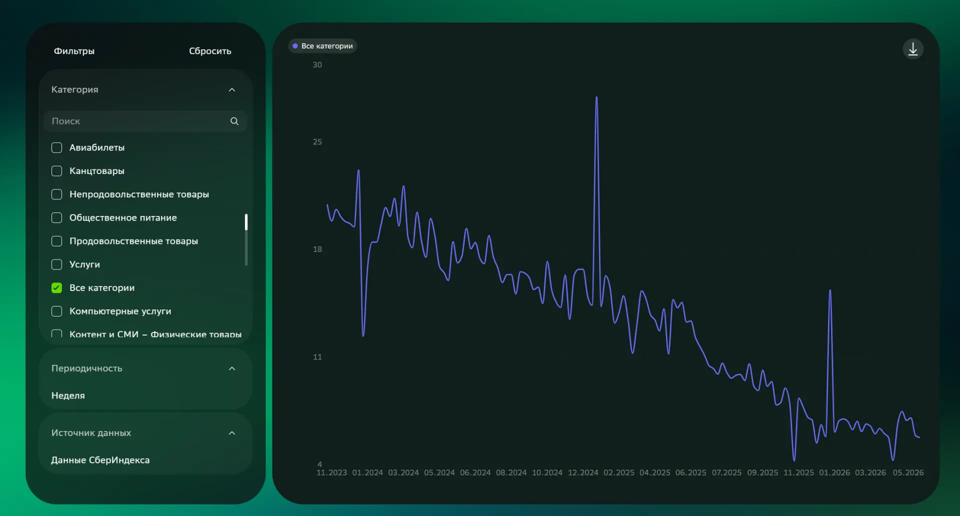Enable the Канцтовары checkbox
Image resolution: width=960 pixels, height=516 pixels.
(x=57, y=171)
